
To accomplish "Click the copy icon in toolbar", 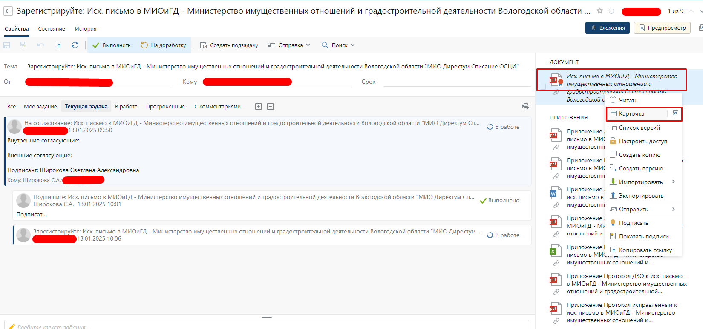I will pyautogui.click(x=58, y=45).
